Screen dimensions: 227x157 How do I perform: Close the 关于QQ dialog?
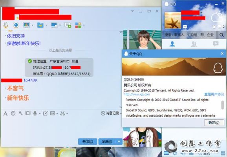coord(222,53)
